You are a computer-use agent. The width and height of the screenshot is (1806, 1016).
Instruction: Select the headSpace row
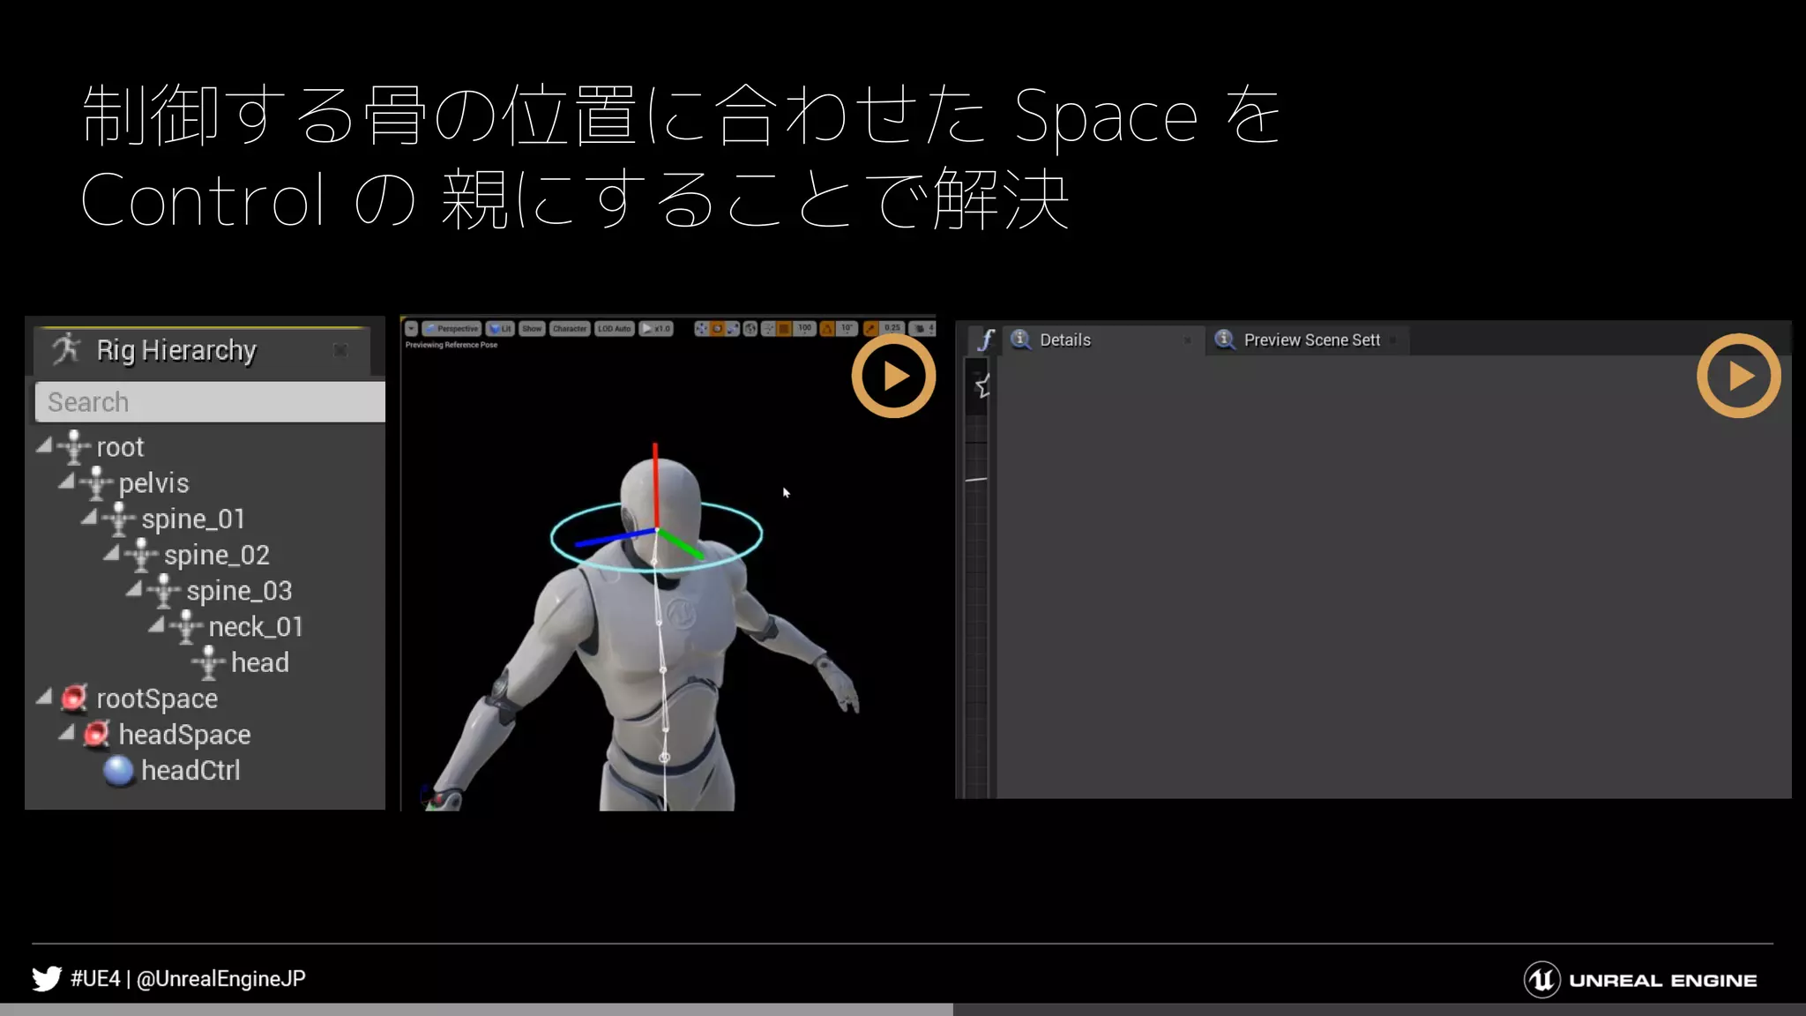tap(205, 735)
